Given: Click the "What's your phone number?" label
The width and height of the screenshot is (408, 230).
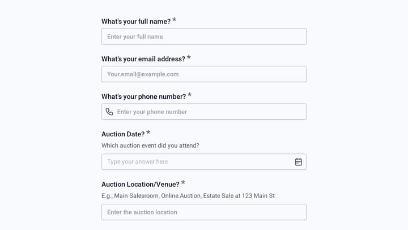Looking at the screenshot, I should (x=143, y=97).
